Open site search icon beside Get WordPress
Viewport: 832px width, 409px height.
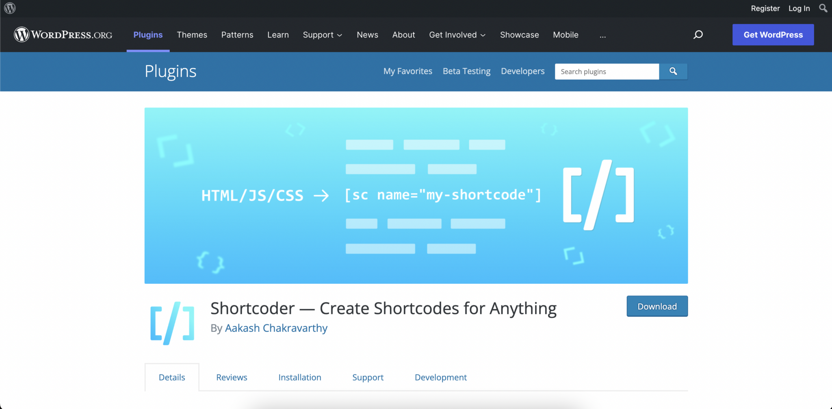pos(698,35)
